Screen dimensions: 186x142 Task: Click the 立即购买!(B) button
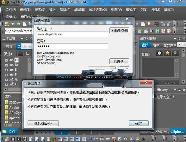[x=119, y=30]
